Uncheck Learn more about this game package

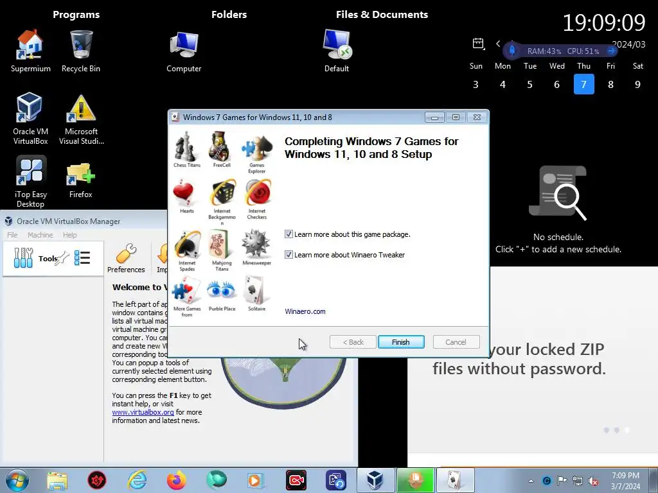tap(289, 234)
